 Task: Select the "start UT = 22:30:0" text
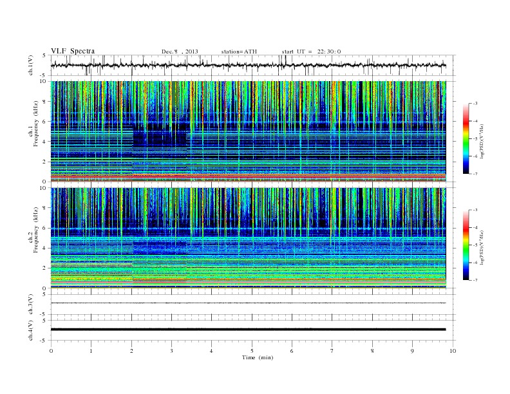[x=311, y=52]
